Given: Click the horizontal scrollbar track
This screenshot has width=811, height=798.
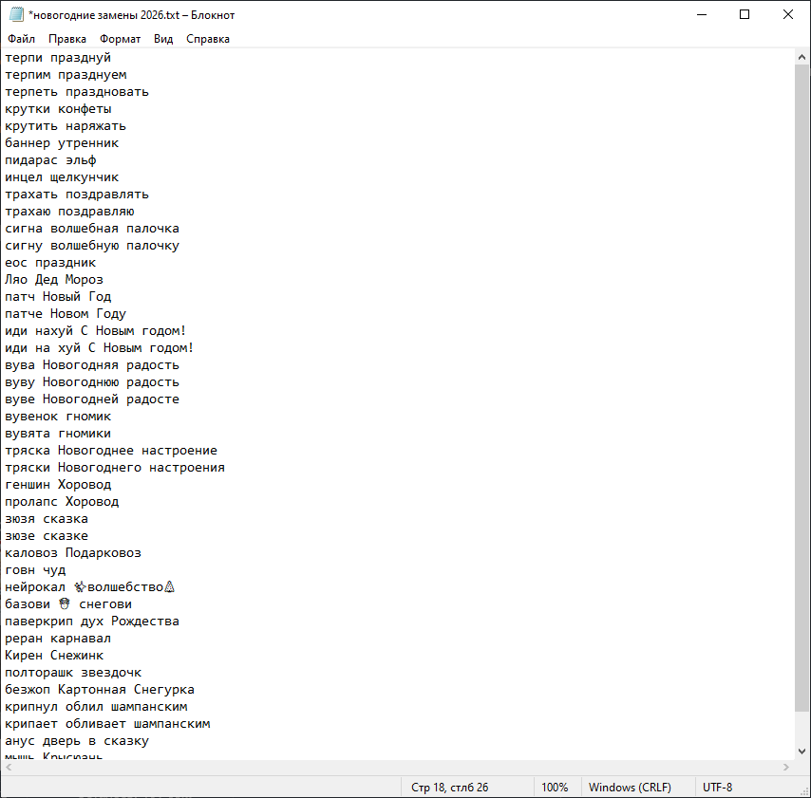Looking at the screenshot, I should click(397, 768).
